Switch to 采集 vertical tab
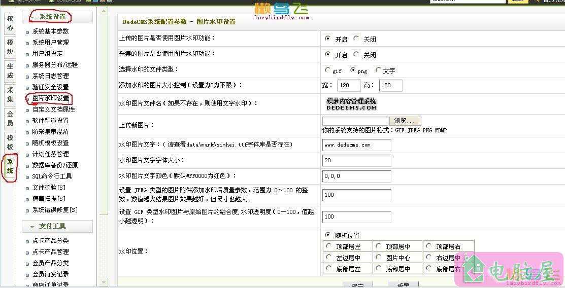Screen dimensions: 565x288 click(10, 94)
